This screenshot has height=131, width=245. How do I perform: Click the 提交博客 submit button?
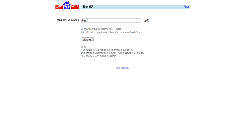click(x=88, y=40)
